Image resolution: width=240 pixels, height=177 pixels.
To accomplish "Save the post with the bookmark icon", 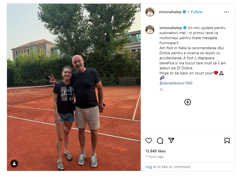I will 227,141.
